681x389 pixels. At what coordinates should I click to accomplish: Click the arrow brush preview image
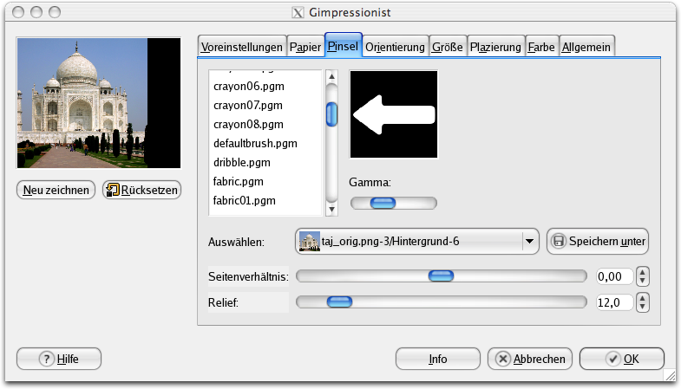click(x=394, y=114)
